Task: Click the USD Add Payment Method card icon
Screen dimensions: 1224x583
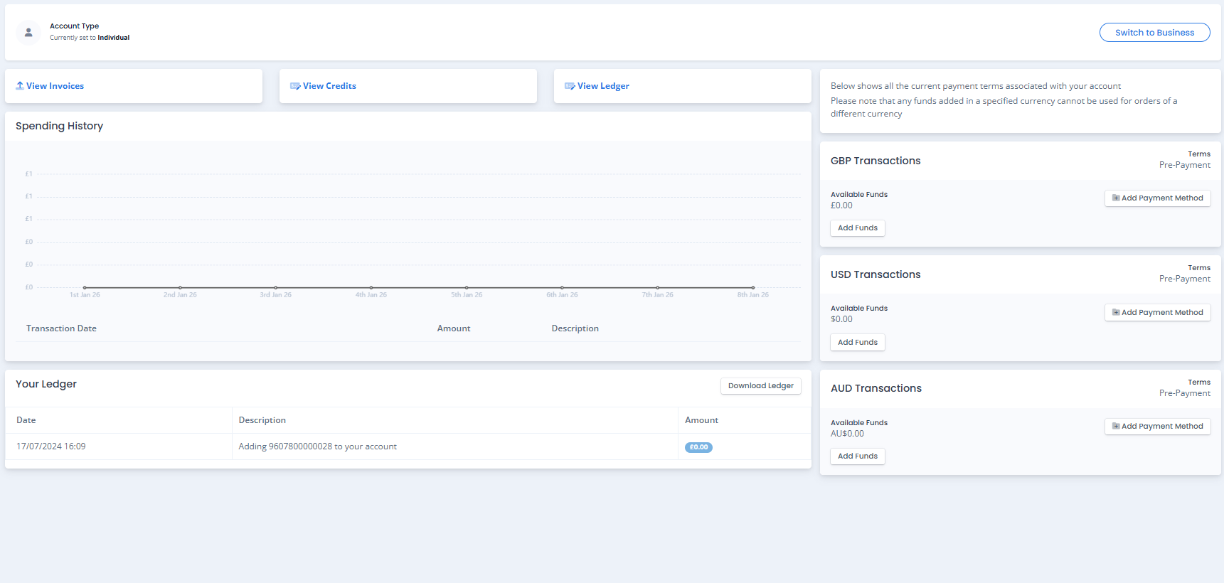Action: pyautogui.click(x=1116, y=313)
